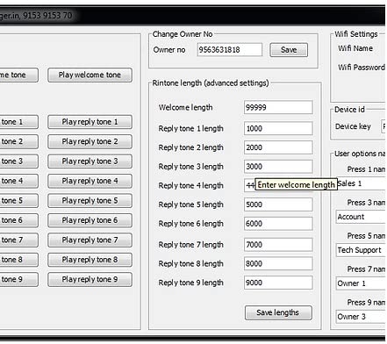Click the Owner 3 name field
This screenshot has width=387, height=344.
[x=361, y=317]
